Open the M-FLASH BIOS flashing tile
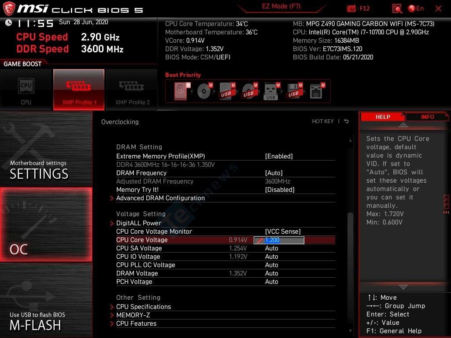The image size is (451, 338). click(x=46, y=300)
